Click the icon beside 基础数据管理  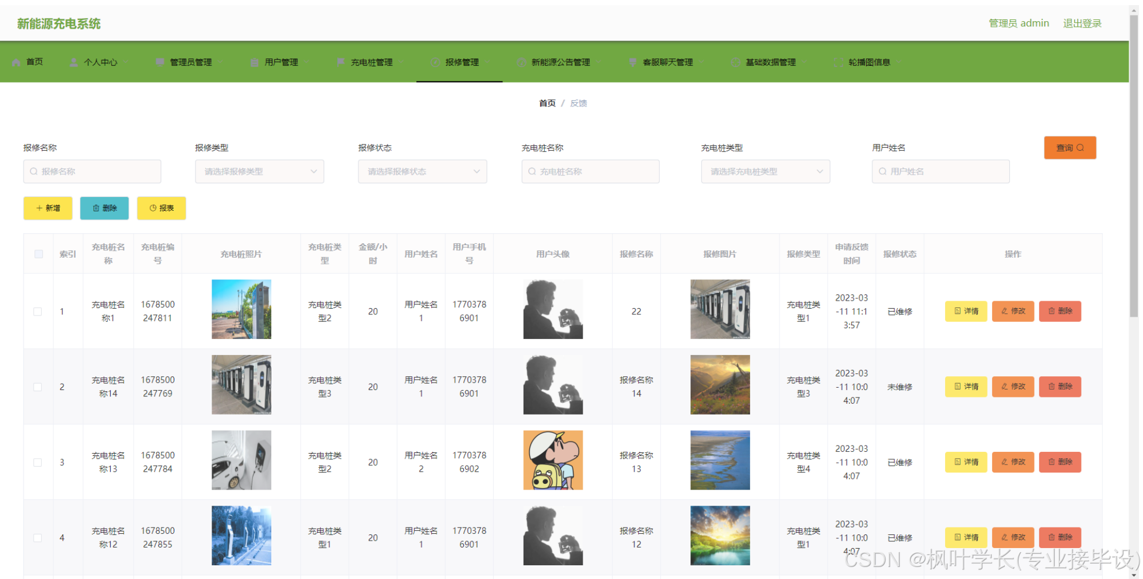click(735, 62)
